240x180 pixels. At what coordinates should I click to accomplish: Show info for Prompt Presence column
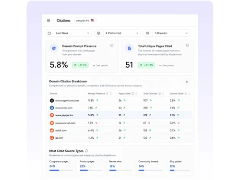point(107,94)
